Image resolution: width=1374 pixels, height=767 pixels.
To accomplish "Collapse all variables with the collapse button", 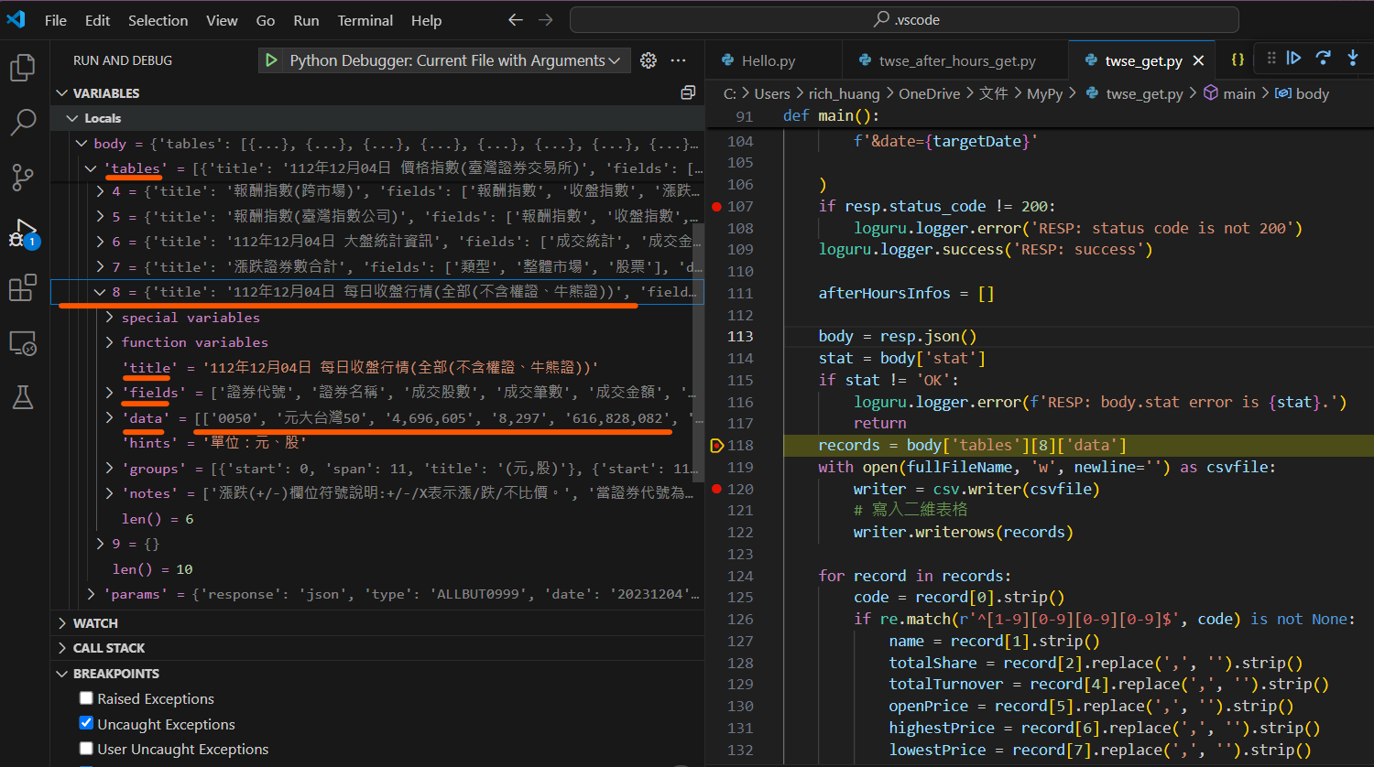I will pyautogui.click(x=688, y=93).
